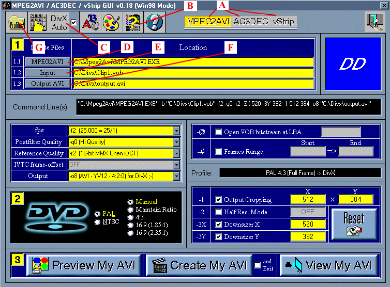
Task: Click the Command Line text box
Action: 228,107
